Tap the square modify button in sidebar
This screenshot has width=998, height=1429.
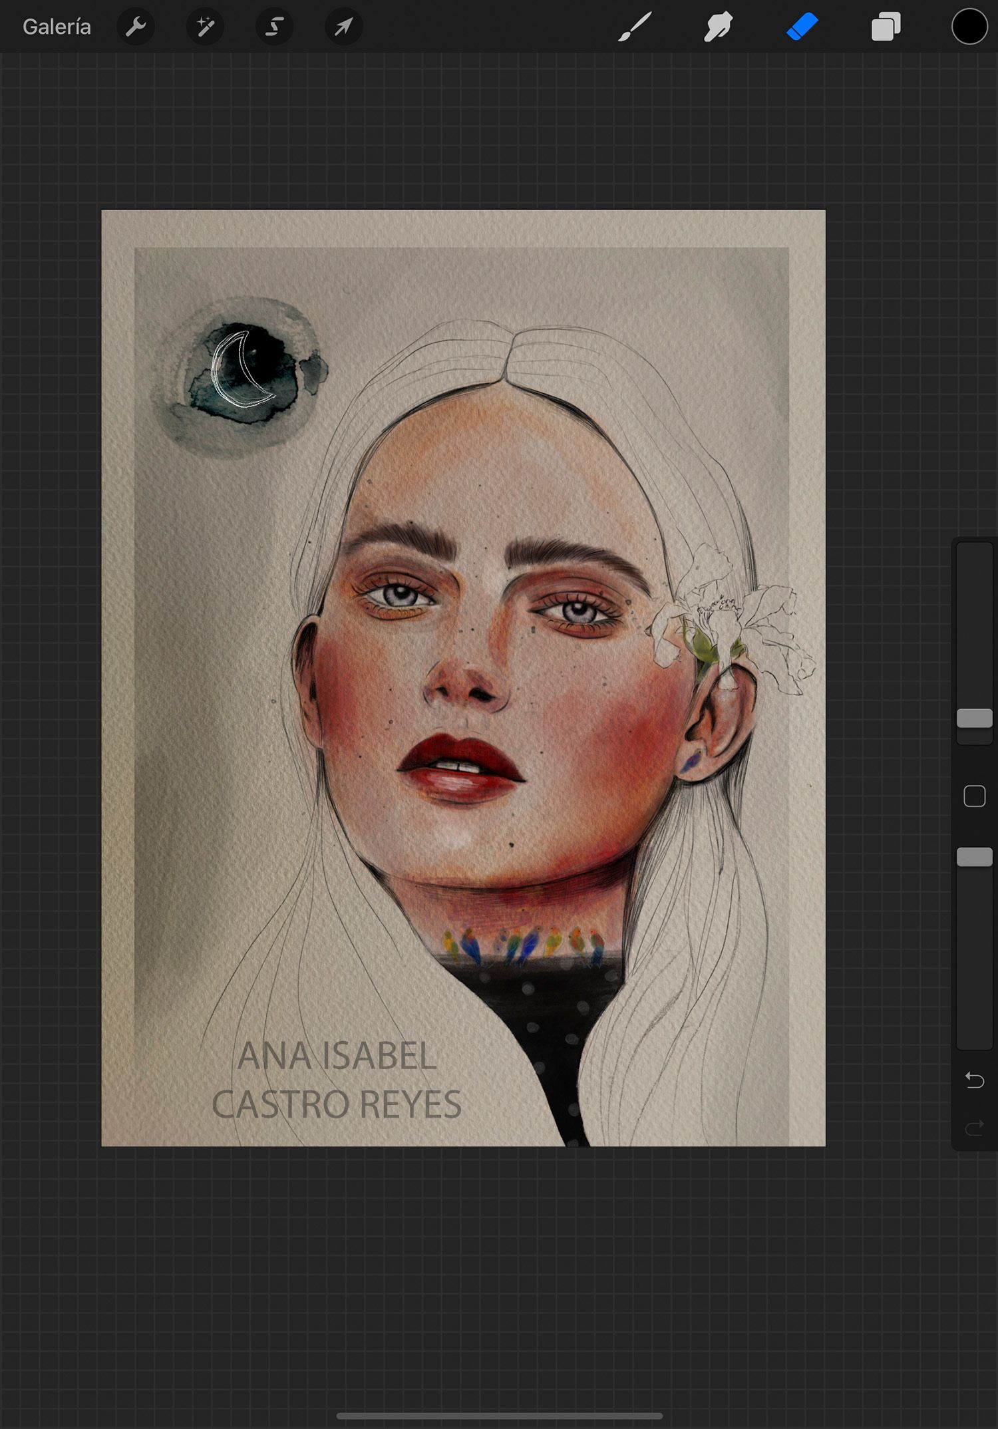[975, 796]
